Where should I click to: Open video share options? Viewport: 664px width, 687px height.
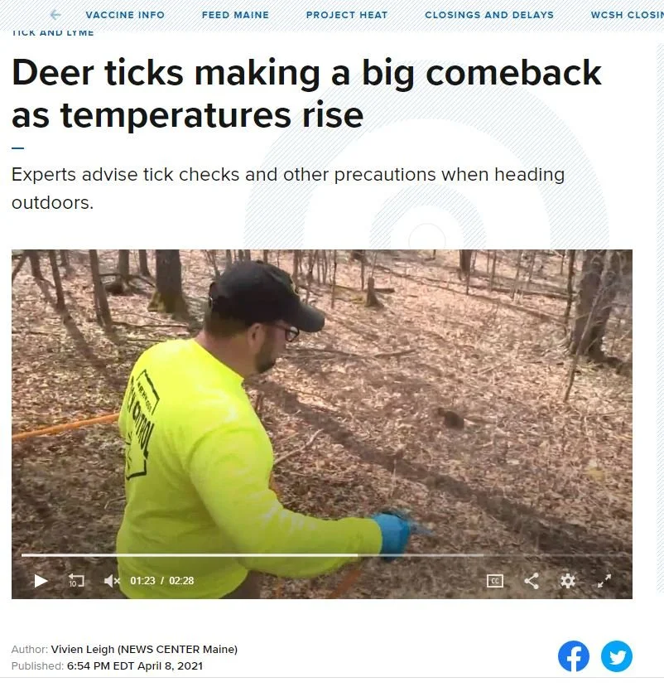click(x=532, y=581)
